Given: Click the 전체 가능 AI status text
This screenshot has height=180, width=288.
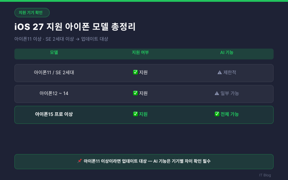Looking at the screenshot, I should click(230, 114).
